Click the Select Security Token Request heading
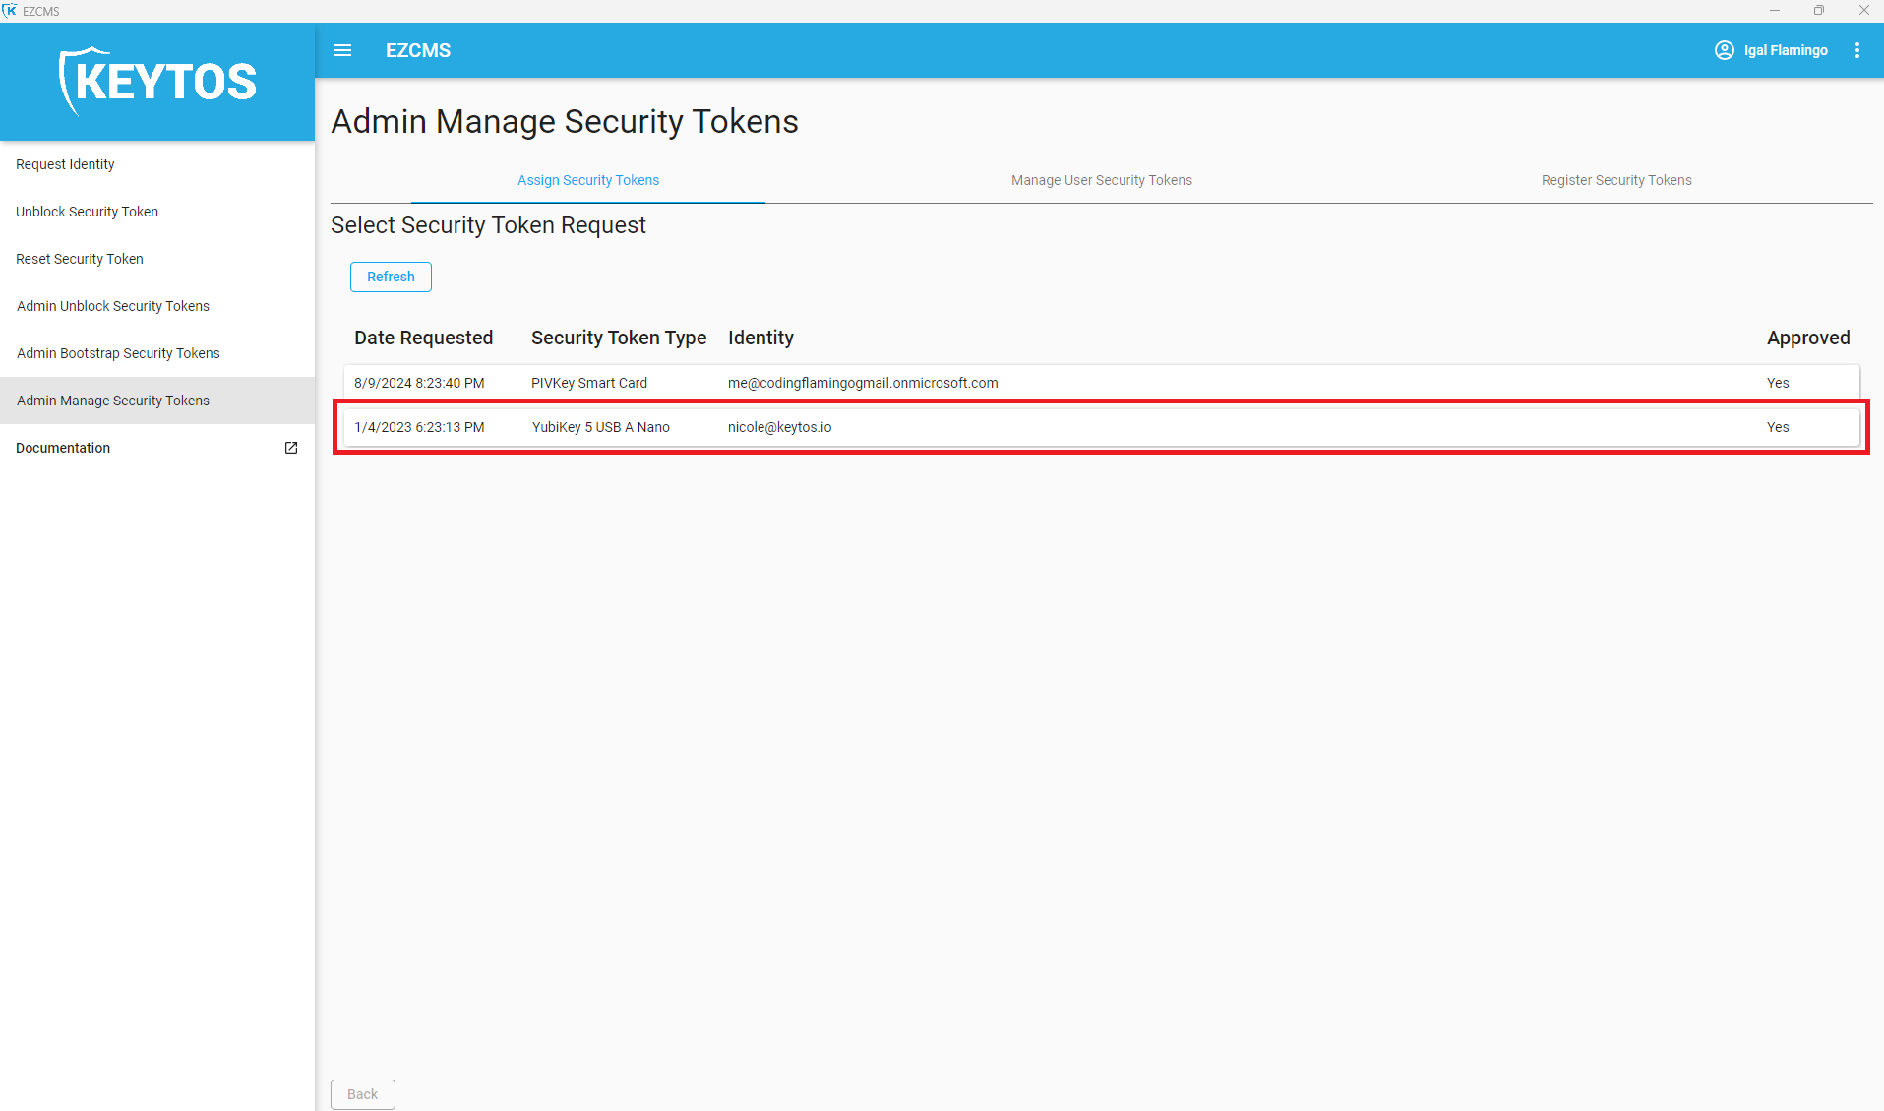The width and height of the screenshot is (1884, 1111). tap(488, 225)
